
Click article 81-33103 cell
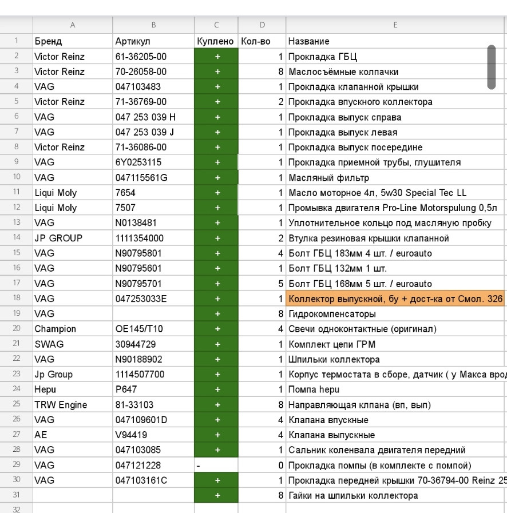tap(153, 405)
